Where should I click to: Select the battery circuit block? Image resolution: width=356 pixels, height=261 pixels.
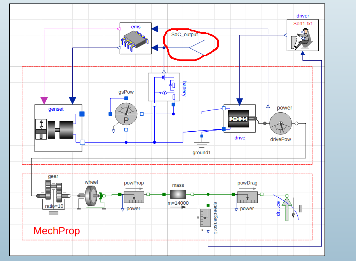tap(164, 87)
